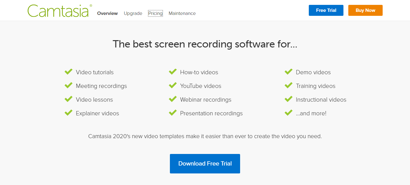Open the Upgrade page
Viewport: 410px width, 185px height.
(133, 13)
